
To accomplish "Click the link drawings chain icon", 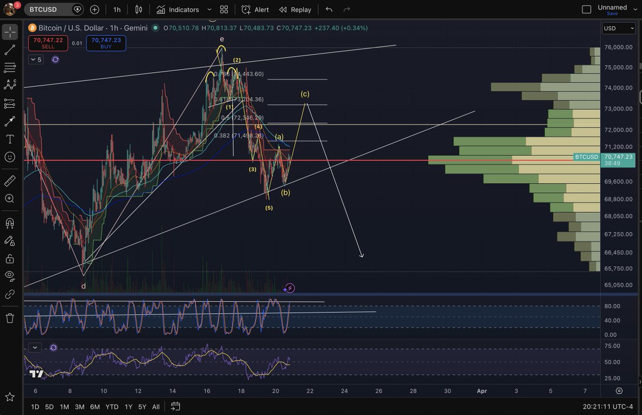I will [x=10, y=294].
